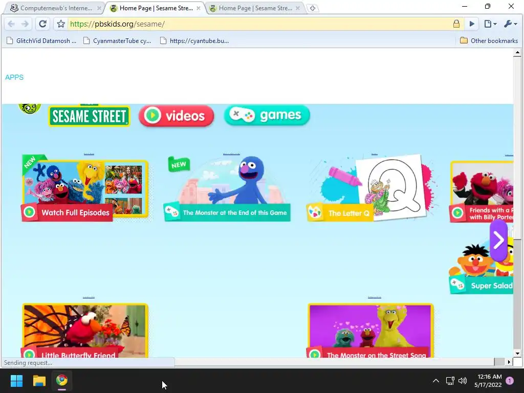Click the network icon in system tray

(450, 381)
